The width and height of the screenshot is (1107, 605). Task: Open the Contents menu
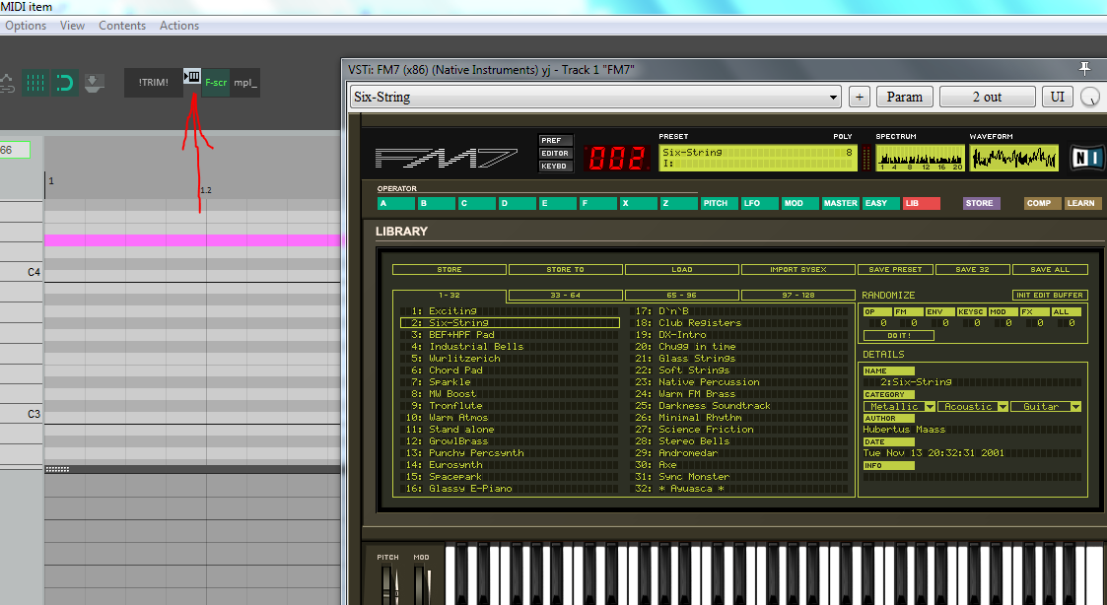pyautogui.click(x=122, y=26)
